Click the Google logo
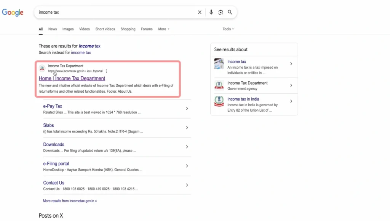The height and width of the screenshot is (221, 390). tap(13, 12)
